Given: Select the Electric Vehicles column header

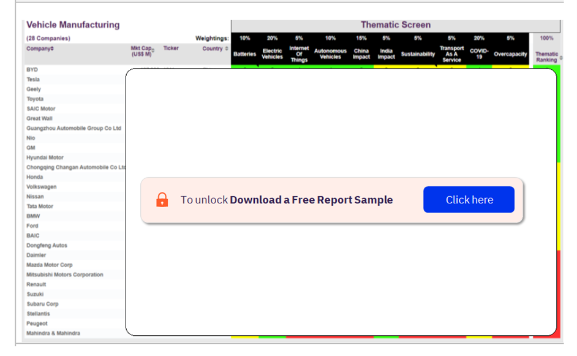Looking at the screenshot, I should pyautogui.click(x=273, y=54).
